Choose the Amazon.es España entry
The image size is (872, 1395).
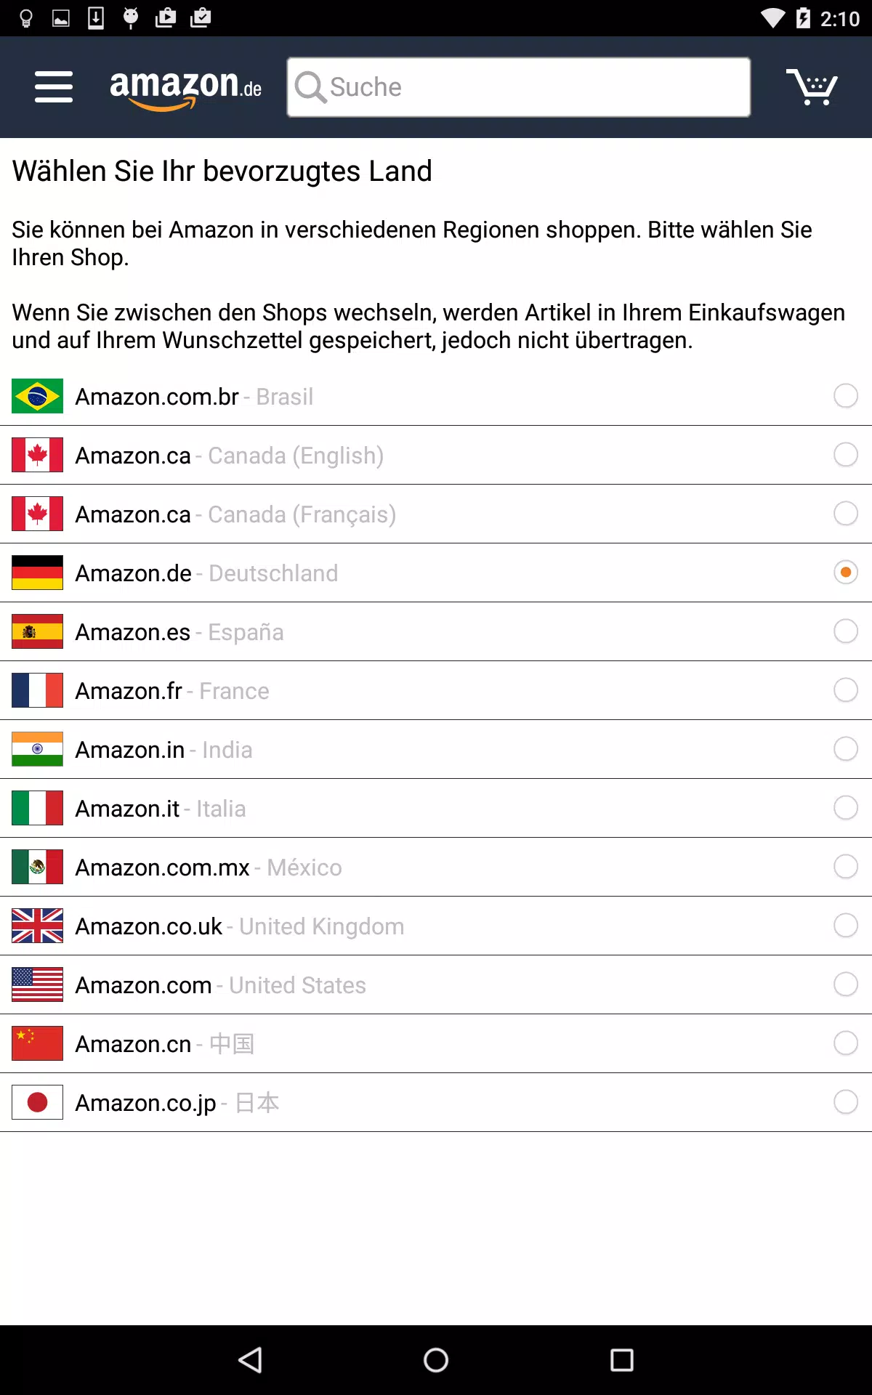[x=436, y=631]
